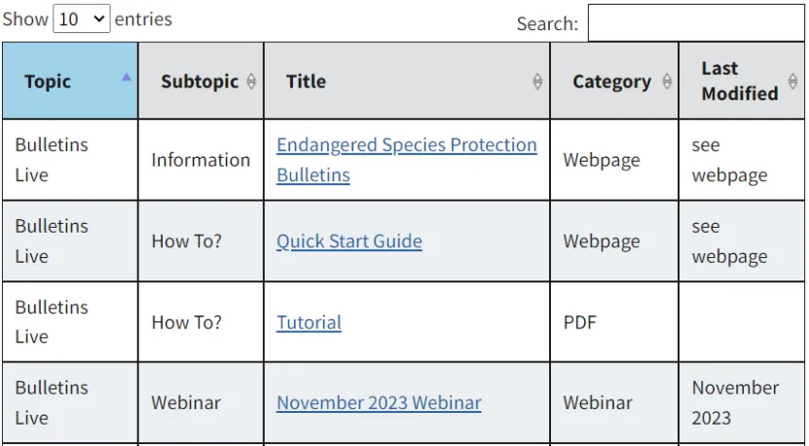This screenshot has height=446, width=809.
Task: Open Endangered Species Protection Bulletins link
Action: tap(407, 160)
